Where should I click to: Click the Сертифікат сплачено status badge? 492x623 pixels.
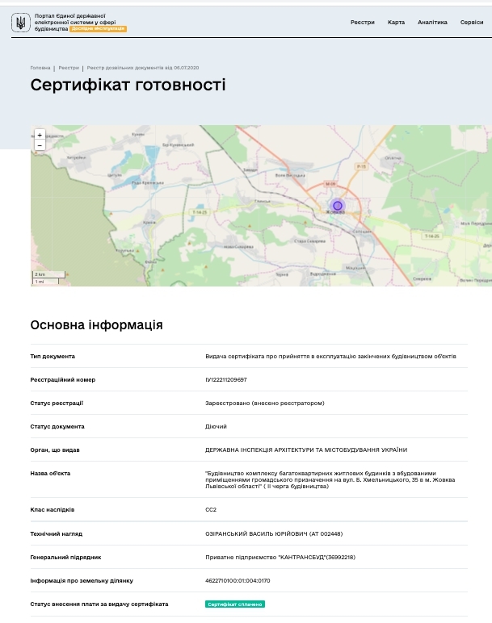(235, 604)
